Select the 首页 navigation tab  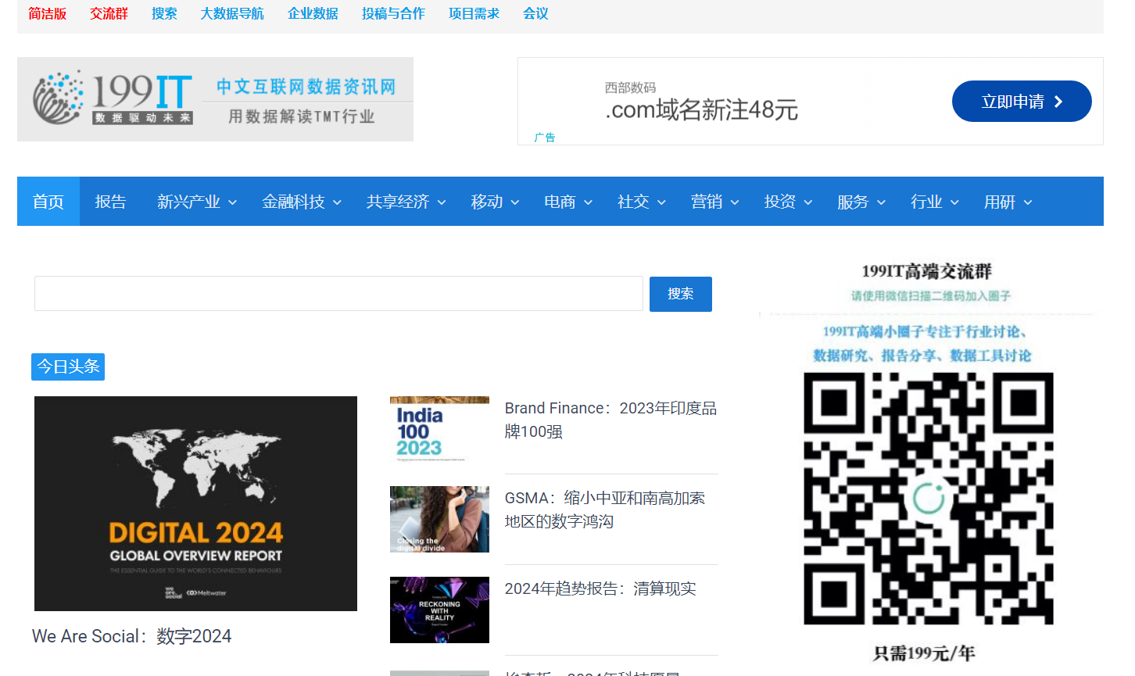[48, 202]
